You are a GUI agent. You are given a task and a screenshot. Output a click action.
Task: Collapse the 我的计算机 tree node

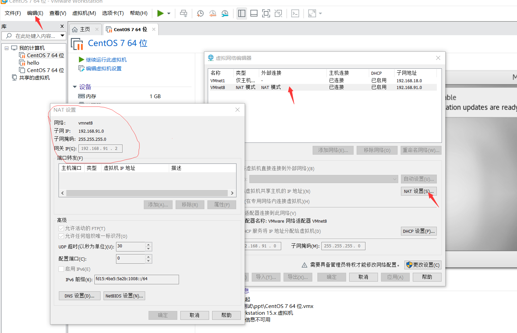tap(6, 48)
